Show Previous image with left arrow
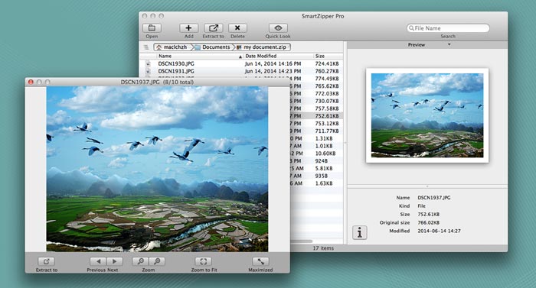Viewport: 536px width, 288px height. [x=98, y=261]
